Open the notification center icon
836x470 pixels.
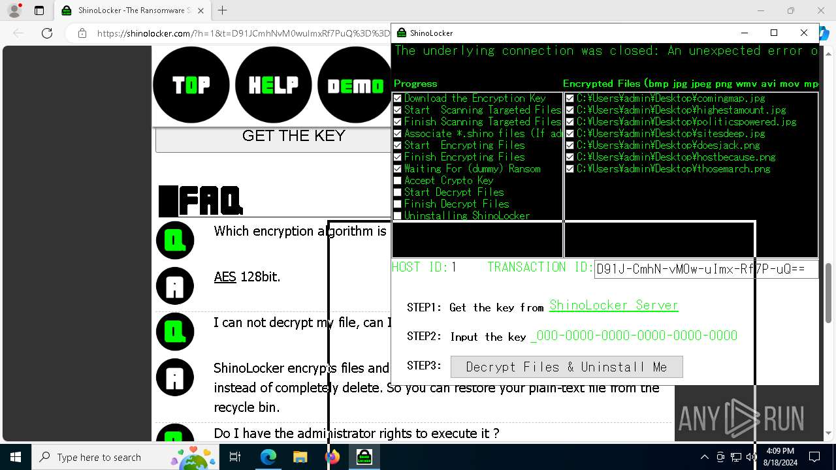814,457
